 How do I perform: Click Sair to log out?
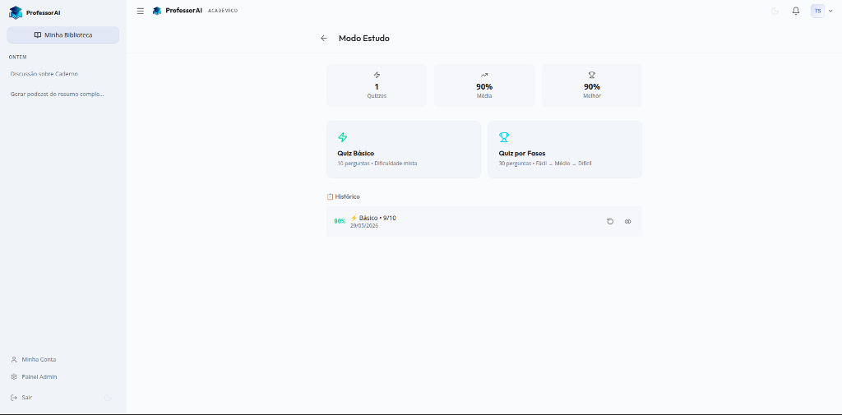coord(21,397)
